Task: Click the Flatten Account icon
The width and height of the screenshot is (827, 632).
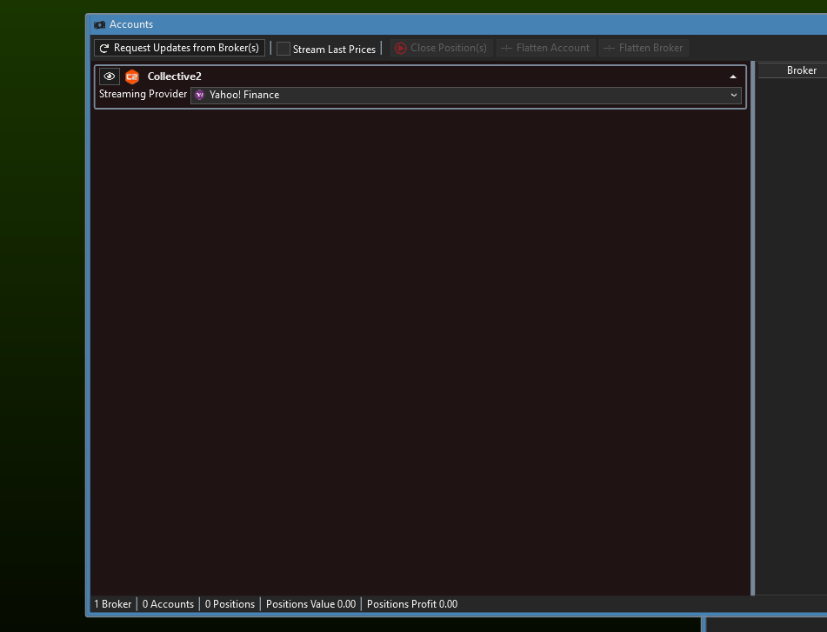Action: click(506, 49)
